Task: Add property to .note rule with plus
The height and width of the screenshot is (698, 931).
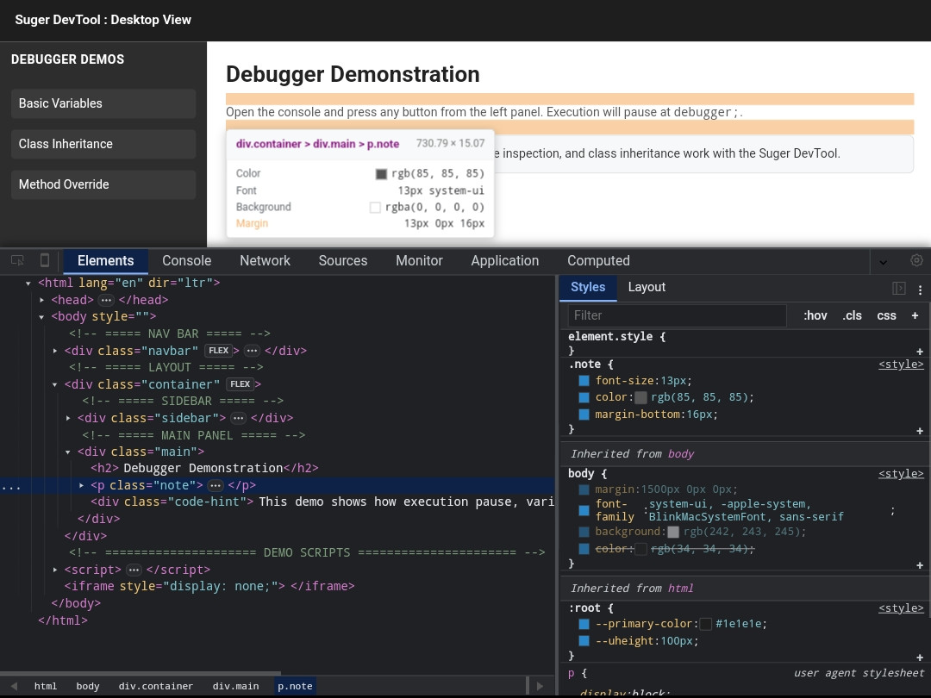Action: tap(920, 430)
